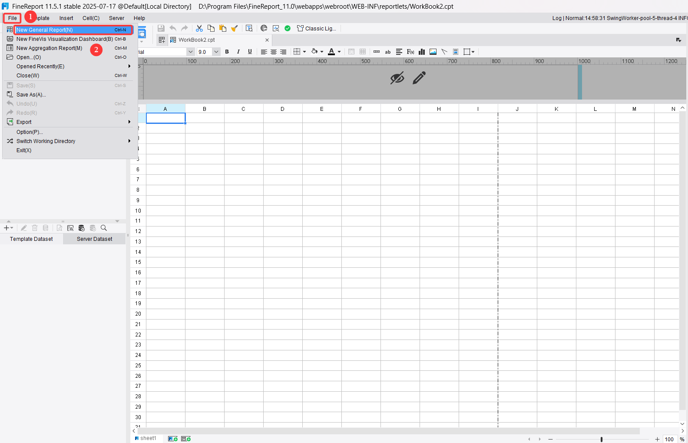Insert an image using picture icon
Image resolution: width=688 pixels, height=443 pixels.
click(433, 52)
